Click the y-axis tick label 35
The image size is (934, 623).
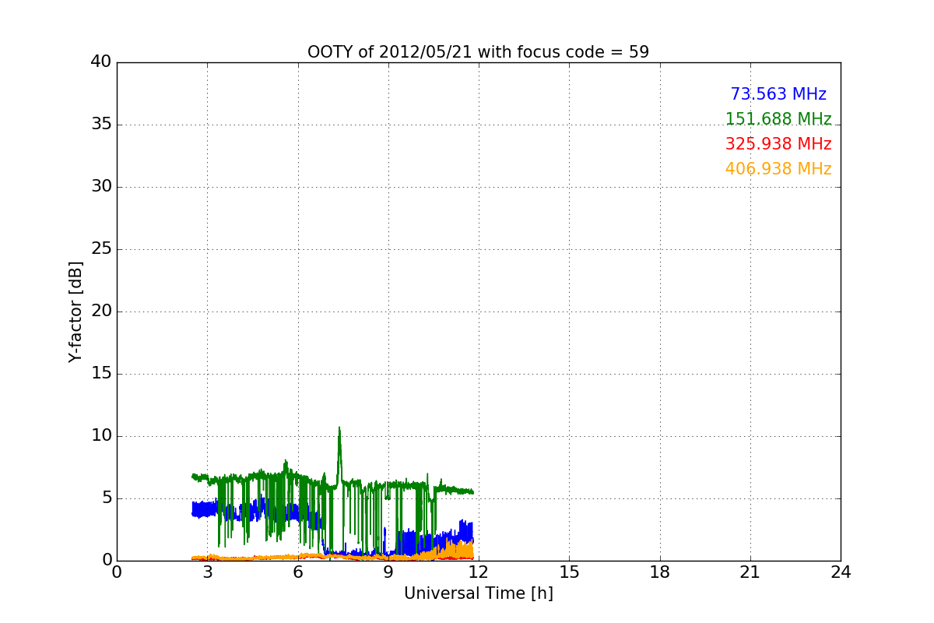101,125
